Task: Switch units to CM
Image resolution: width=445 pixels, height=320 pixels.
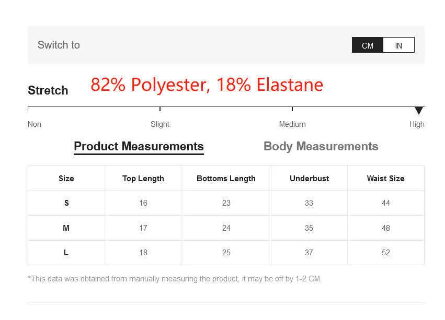Action: [368, 45]
